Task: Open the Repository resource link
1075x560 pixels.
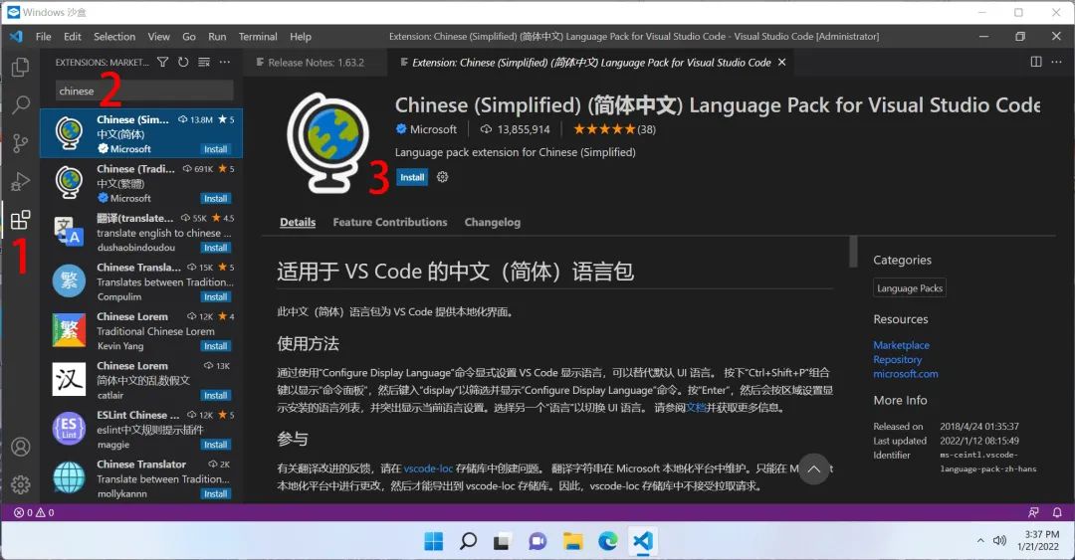Action: tap(897, 359)
